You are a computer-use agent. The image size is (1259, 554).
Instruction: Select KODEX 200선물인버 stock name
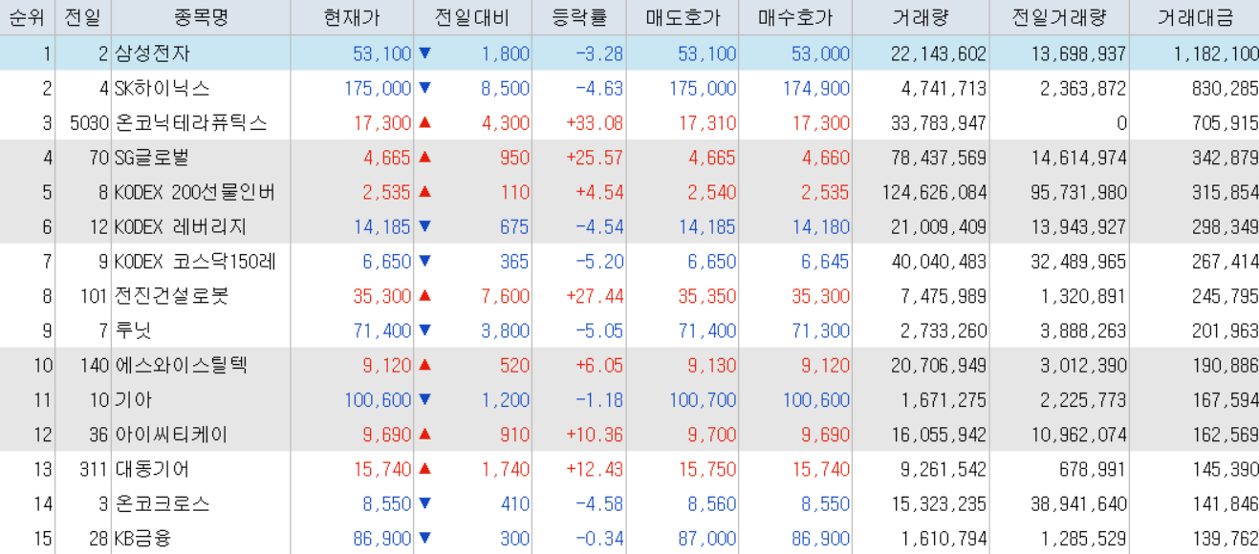coord(195,192)
